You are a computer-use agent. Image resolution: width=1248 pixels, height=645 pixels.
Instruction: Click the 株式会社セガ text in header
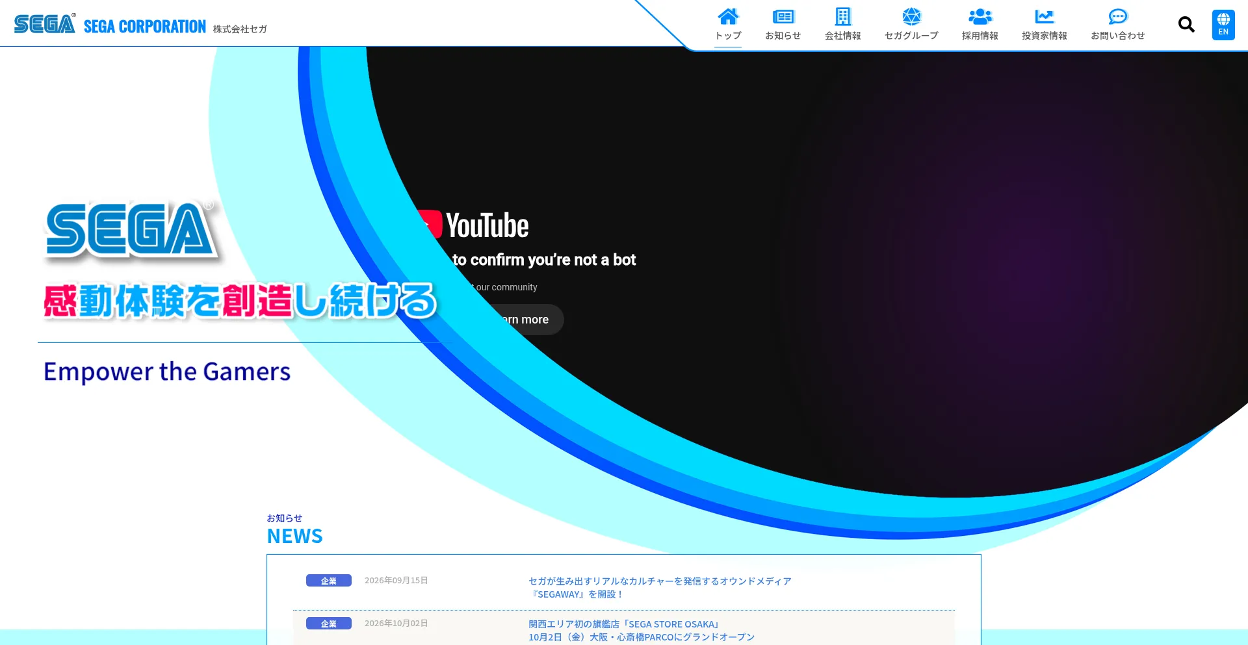tap(240, 29)
